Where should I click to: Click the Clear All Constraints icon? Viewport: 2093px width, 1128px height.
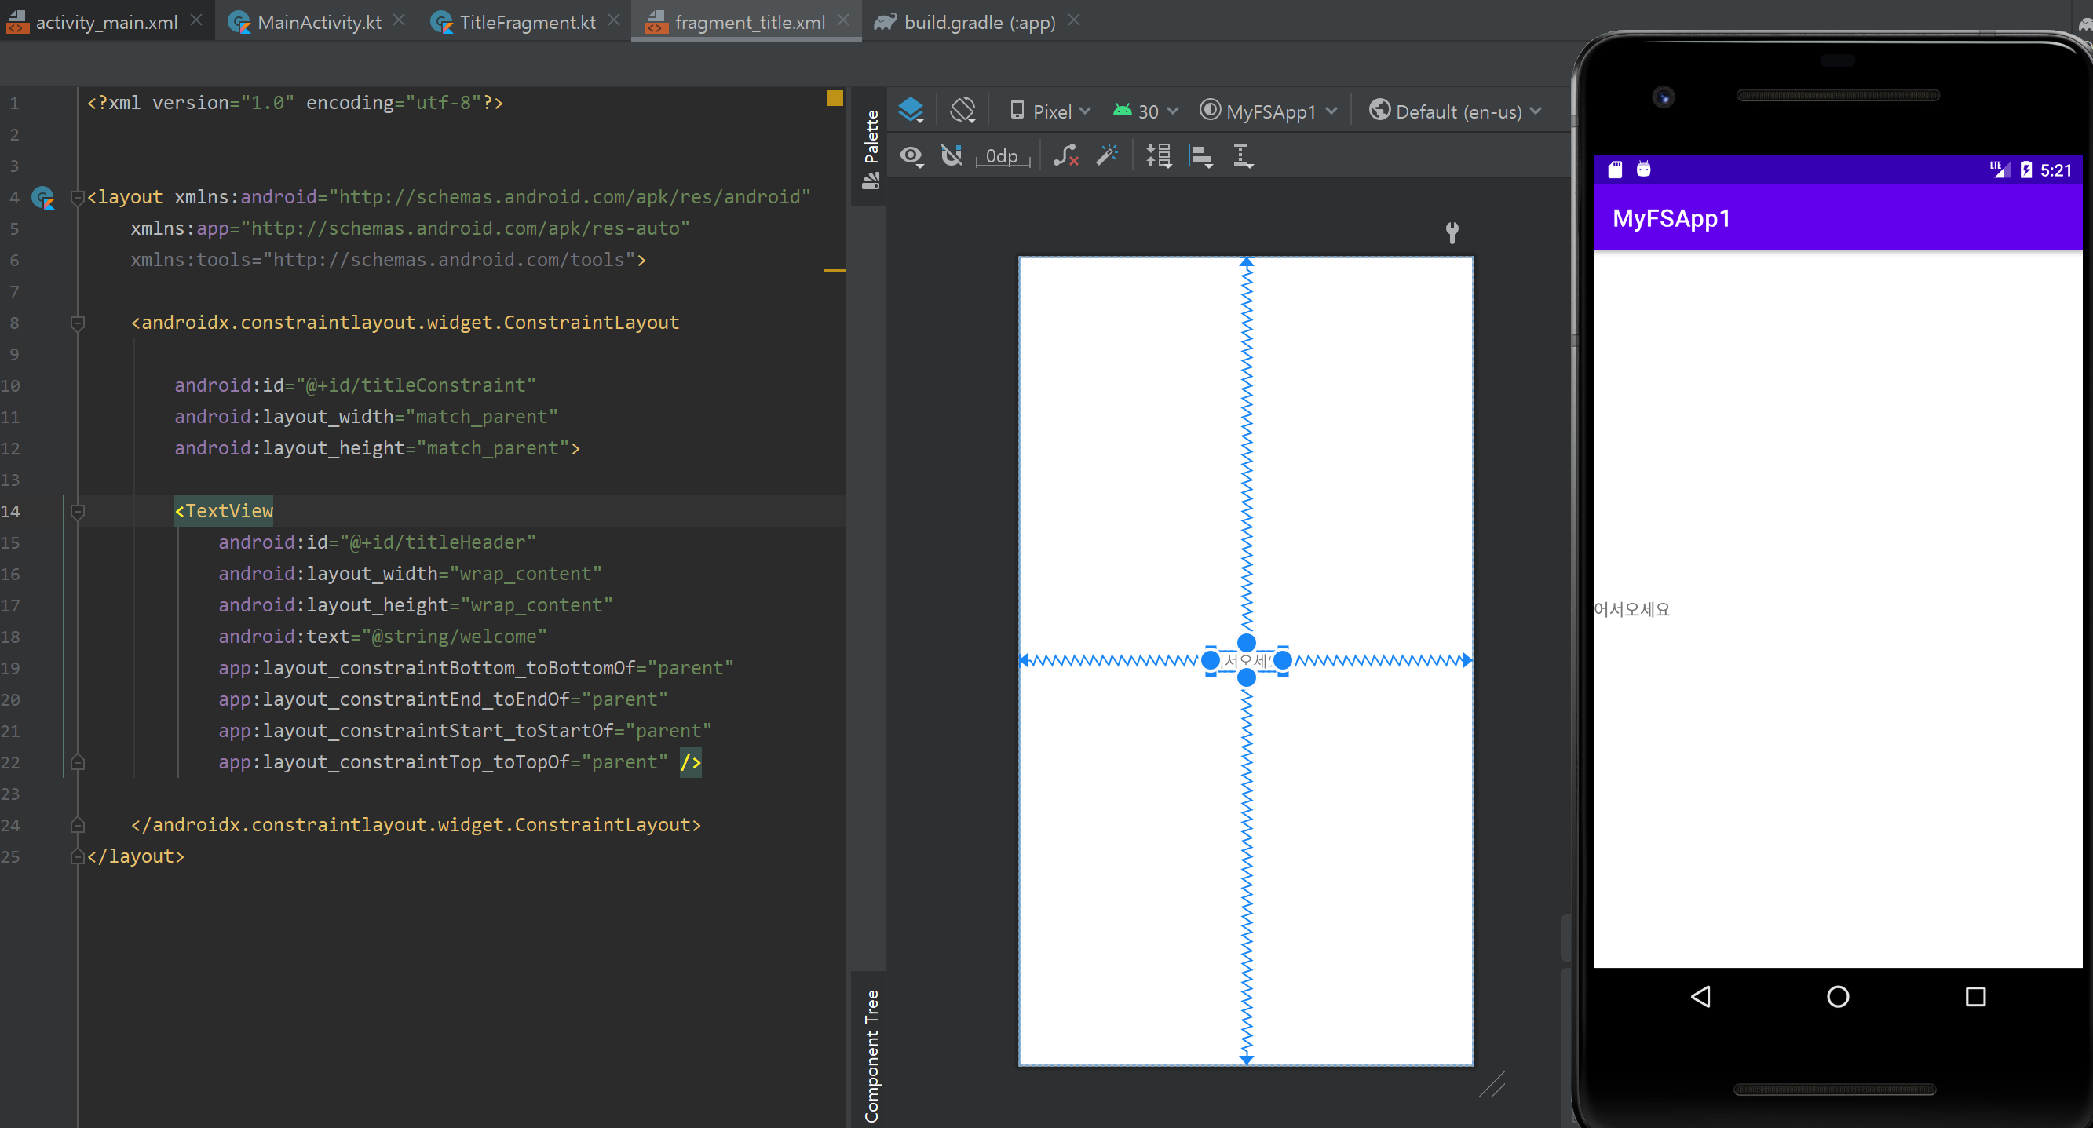(x=1065, y=155)
